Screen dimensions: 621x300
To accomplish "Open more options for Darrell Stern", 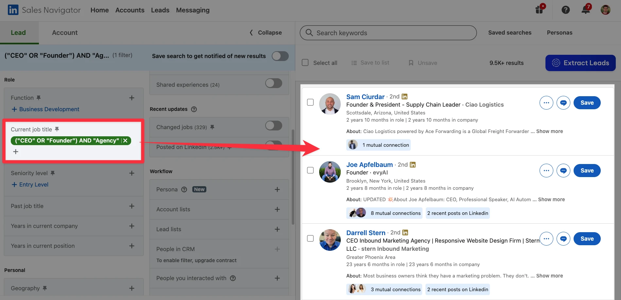I will pyautogui.click(x=546, y=239).
